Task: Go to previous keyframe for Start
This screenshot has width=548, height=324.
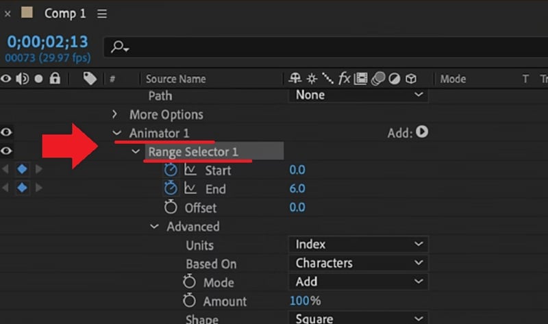Action: pos(5,169)
